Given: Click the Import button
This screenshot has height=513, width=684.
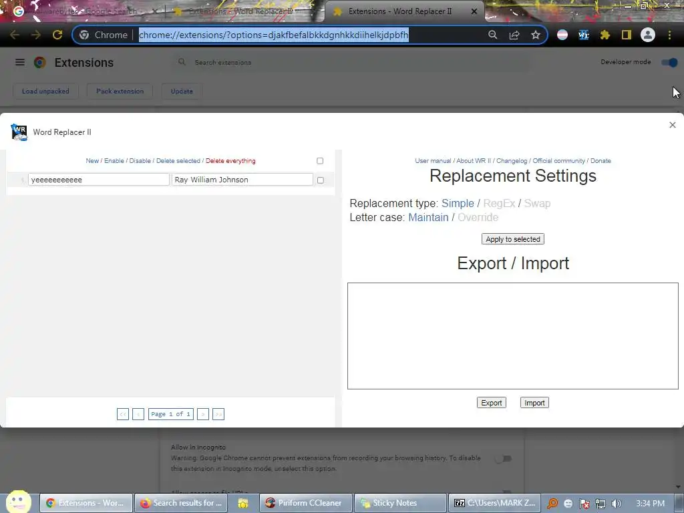Looking at the screenshot, I should [x=534, y=403].
